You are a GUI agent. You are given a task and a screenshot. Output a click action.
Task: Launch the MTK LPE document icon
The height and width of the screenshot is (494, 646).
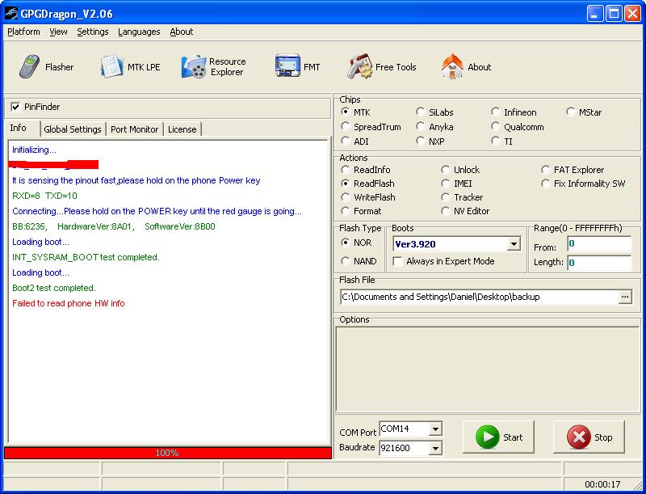(111, 66)
